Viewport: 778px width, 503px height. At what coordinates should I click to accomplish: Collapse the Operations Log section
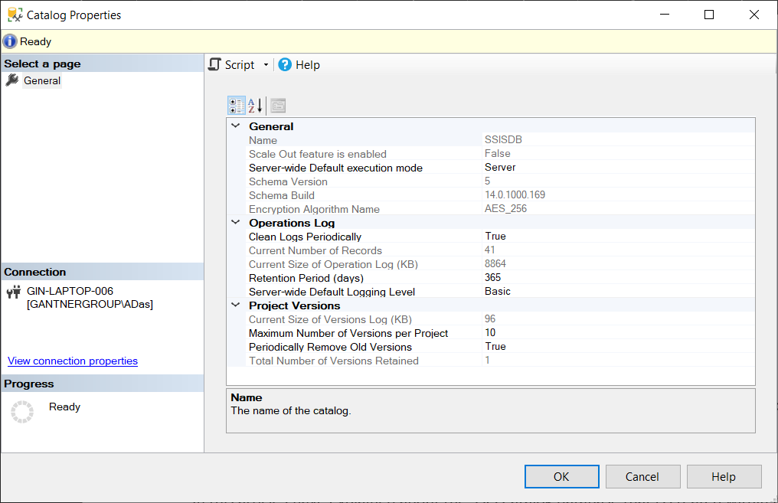pyautogui.click(x=235, y=223)
